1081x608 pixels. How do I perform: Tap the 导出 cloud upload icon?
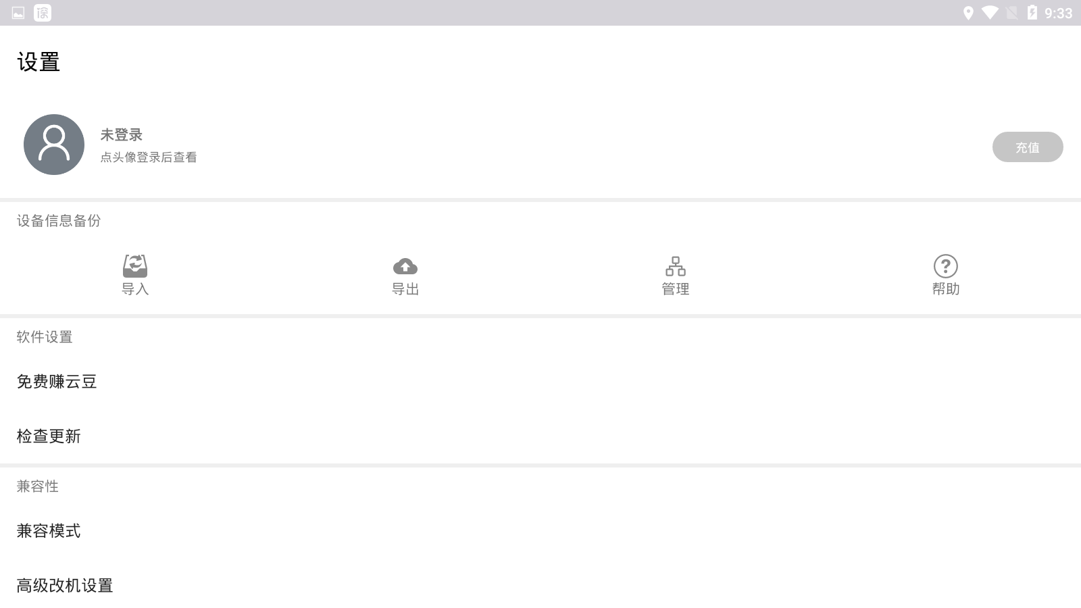click(405, 266)
